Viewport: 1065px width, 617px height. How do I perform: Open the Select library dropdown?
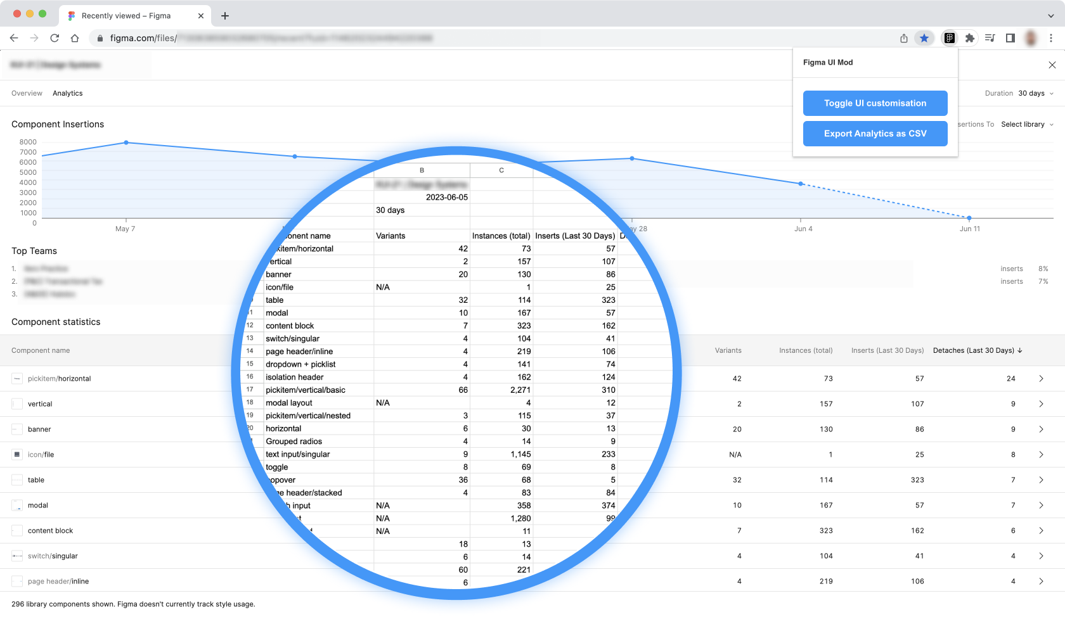1028,124
